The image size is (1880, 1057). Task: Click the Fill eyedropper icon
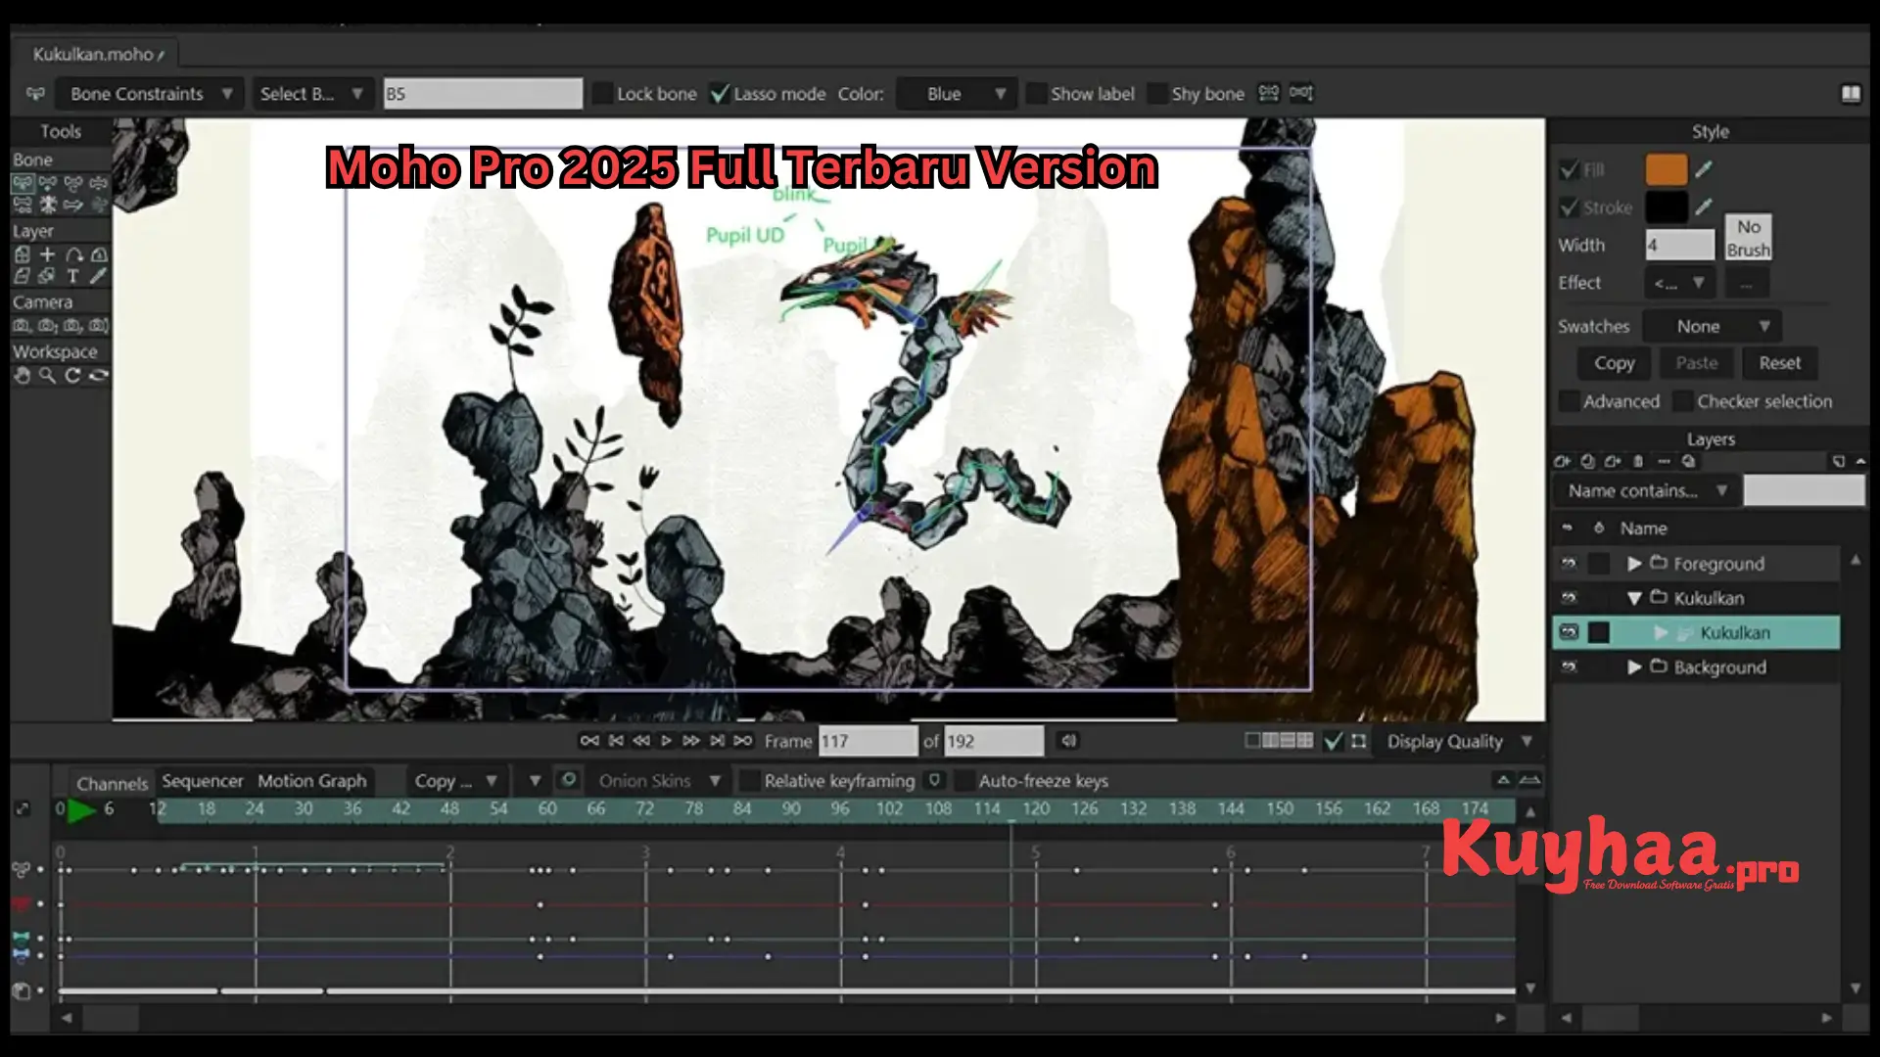point(1704,169)
